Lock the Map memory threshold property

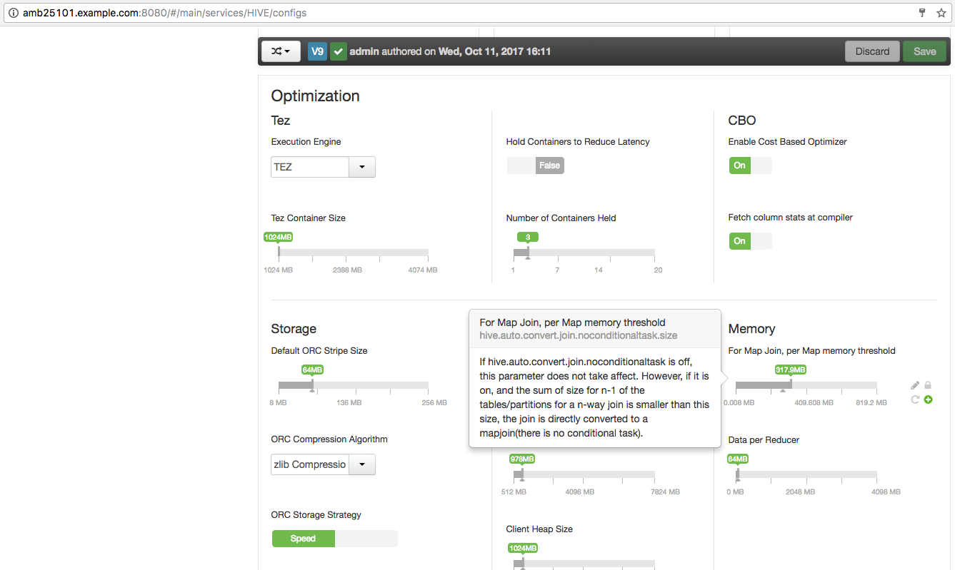[928, 385]
